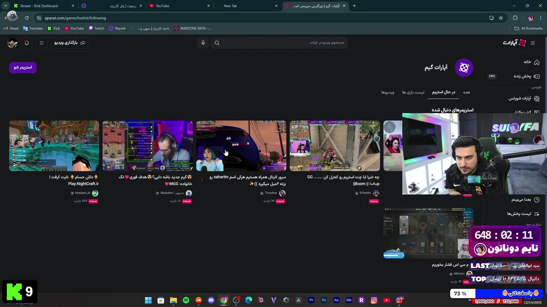Open لیست پخش‌ها in sidebar

point(523,214)
